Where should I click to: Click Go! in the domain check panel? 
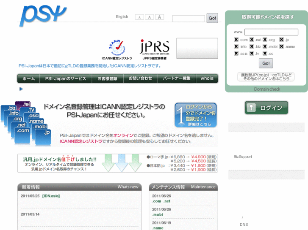[266, 63]
